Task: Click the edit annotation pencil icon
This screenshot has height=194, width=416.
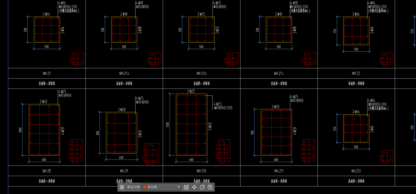Action: click(186, 187)
